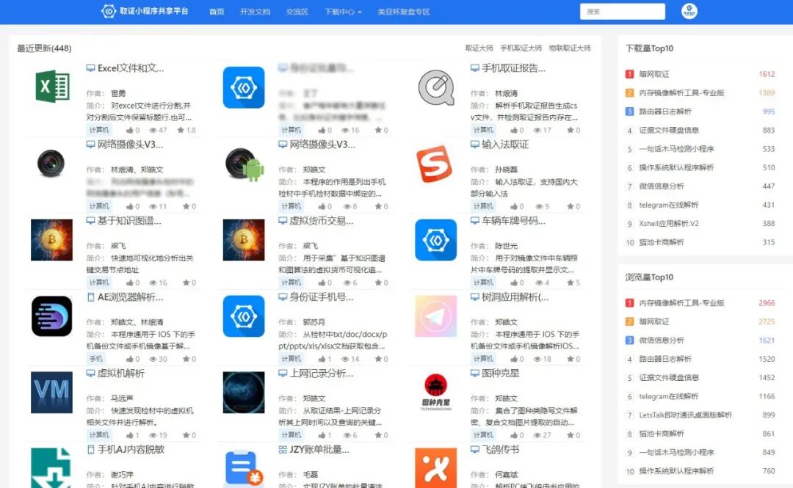This screenshot has height=488, width=793.
Task: Open Xshell应用解析.V2 in download list
Action: [x=669, y=224]
